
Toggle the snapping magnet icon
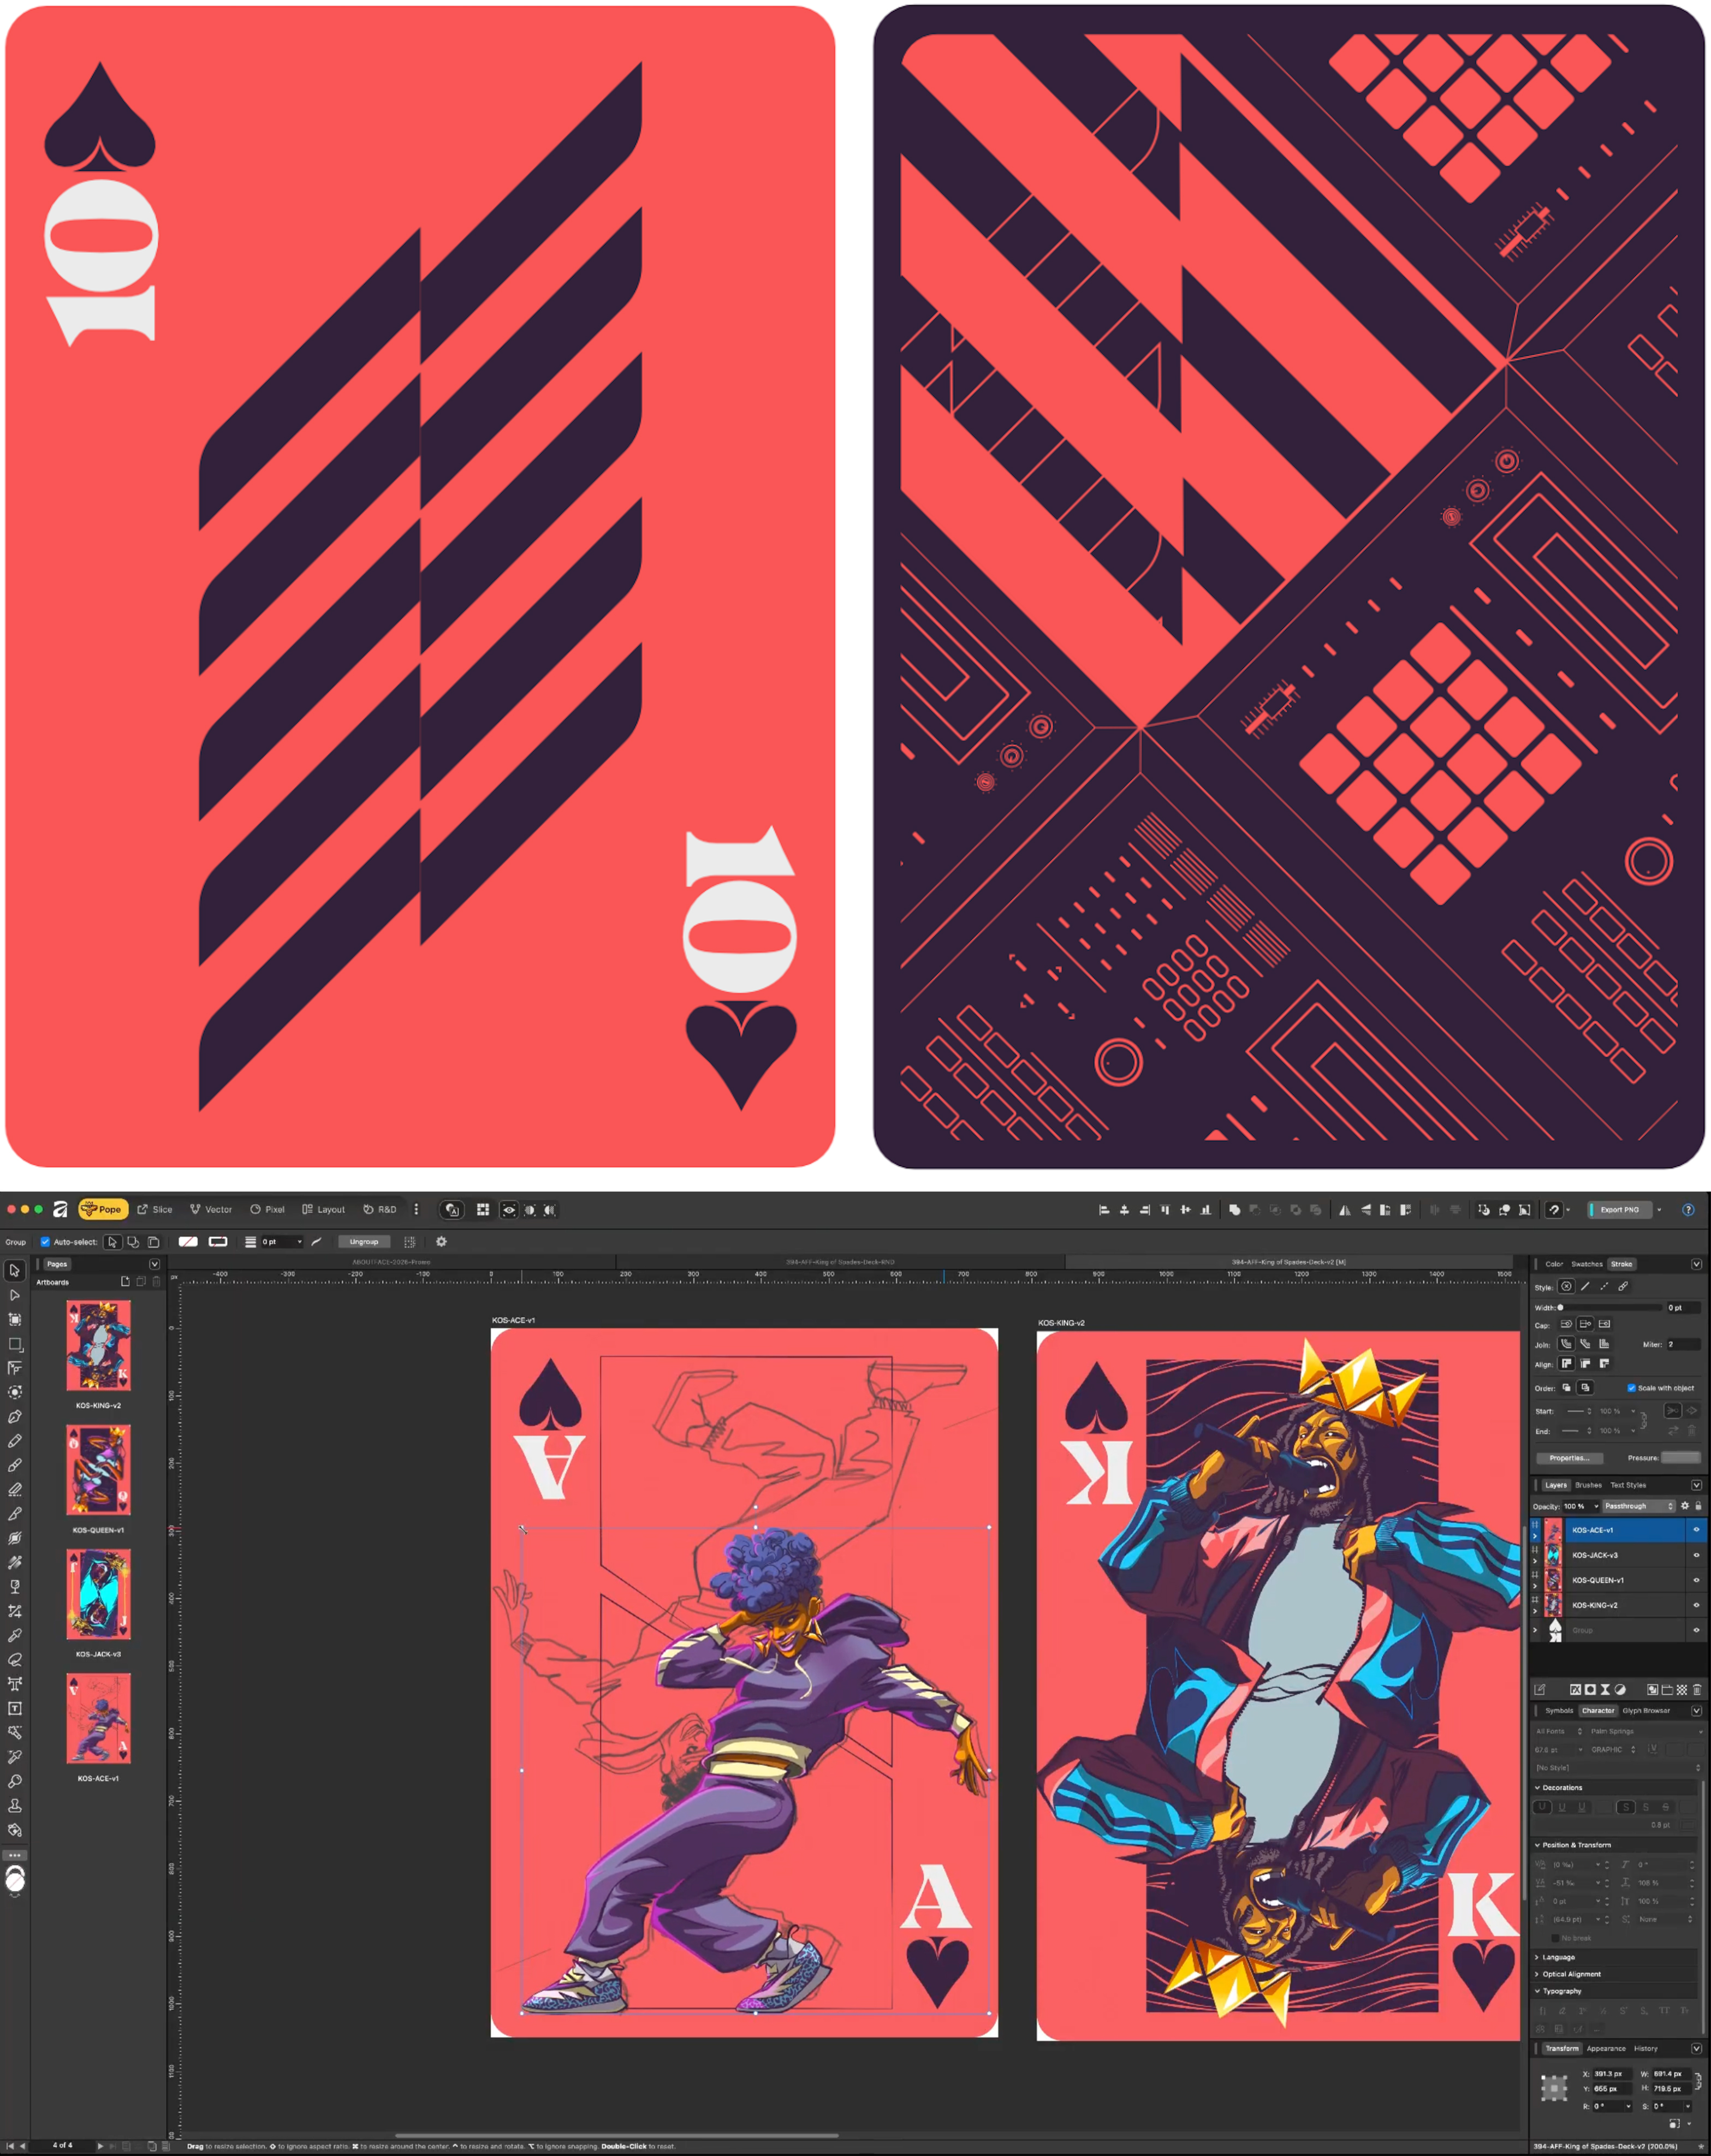coord(1553,1210)
